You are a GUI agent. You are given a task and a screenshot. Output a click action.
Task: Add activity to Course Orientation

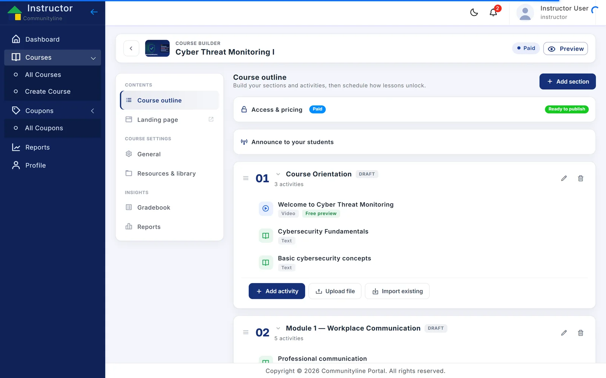tap(277, 291)
